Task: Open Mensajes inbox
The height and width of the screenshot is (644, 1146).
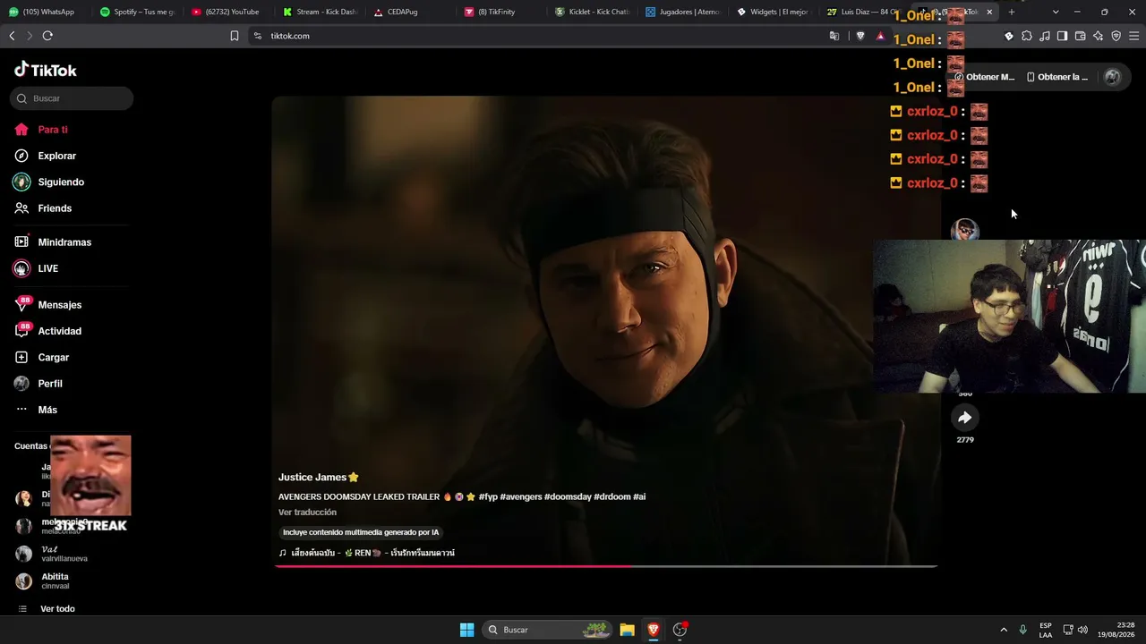Action: tap(48, 305)
